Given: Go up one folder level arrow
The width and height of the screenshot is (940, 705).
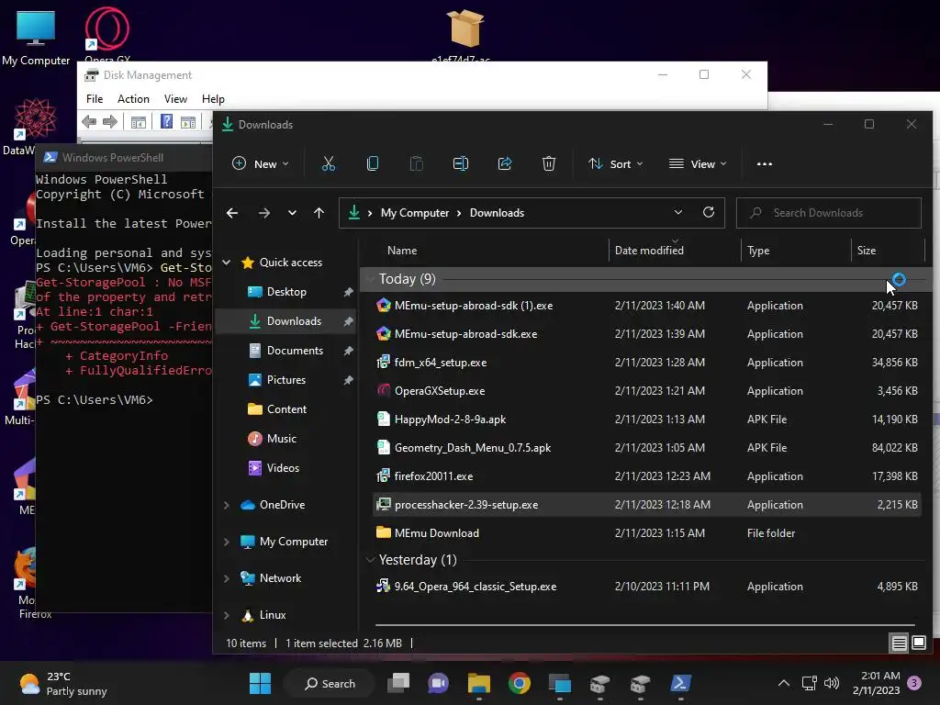Looking at the screenshot, I should [319, 213].
